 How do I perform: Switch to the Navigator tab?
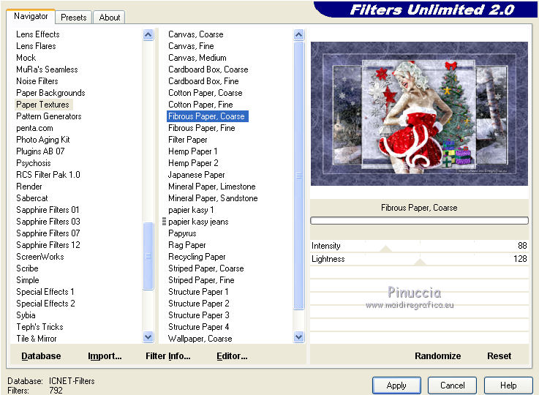click(31, 16)
